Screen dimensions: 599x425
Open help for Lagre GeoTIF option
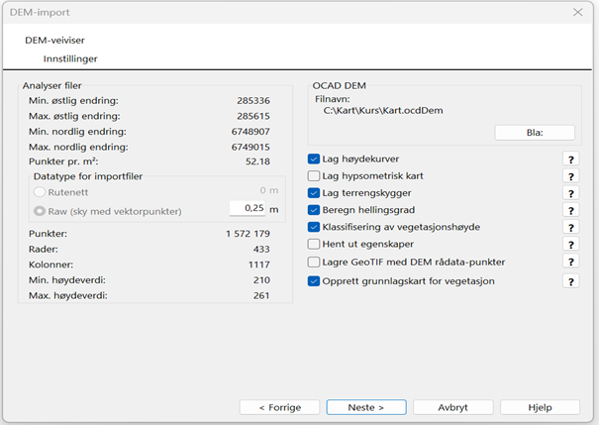pyautogui.click(x=570, y=262)
